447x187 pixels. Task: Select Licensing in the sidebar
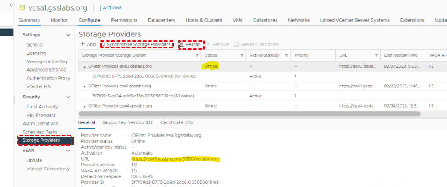tap(36, 53)
